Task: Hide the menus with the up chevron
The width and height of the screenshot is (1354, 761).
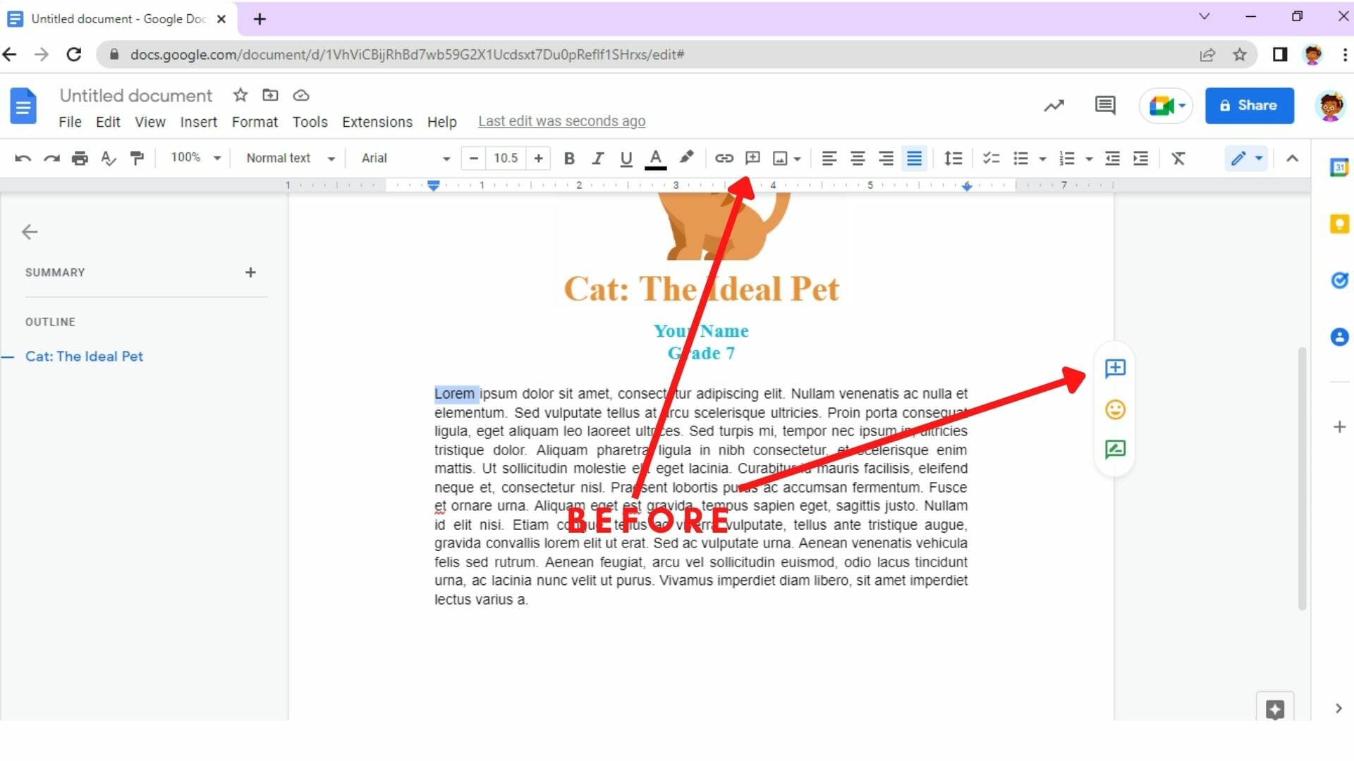Action: pyautogui.click(x=1292, y=159)
